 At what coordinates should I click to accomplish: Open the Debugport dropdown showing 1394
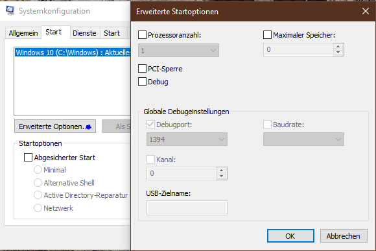click(x=187, y=139)
